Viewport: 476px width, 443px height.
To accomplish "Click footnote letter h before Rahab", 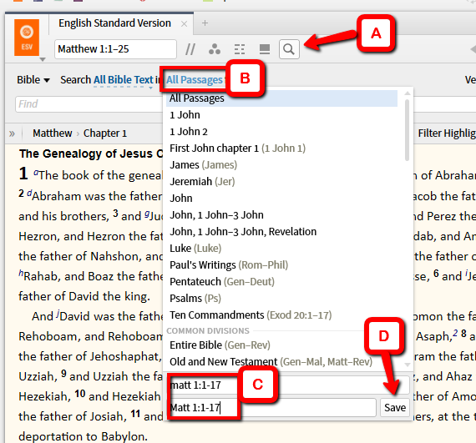I will tap(21, 273).
